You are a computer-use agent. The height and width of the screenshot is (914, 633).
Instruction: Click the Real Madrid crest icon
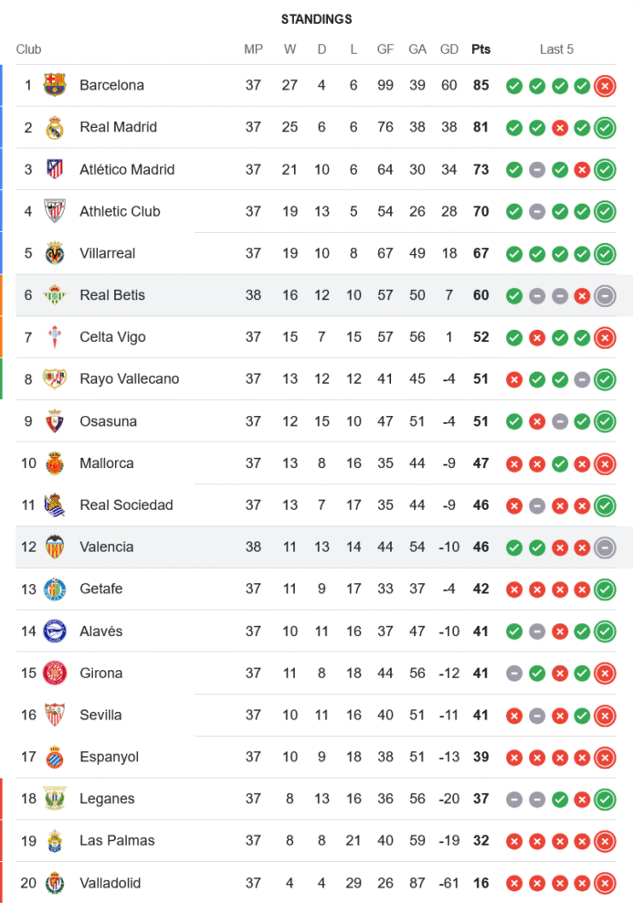click(x=55, y=127)
